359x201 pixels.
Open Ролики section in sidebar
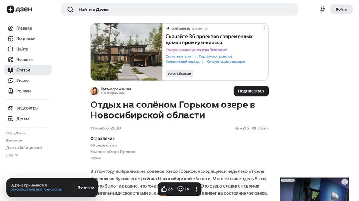(23, 91)
